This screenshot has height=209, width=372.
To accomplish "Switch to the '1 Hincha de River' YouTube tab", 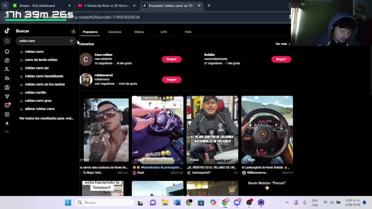I will 106,6.
